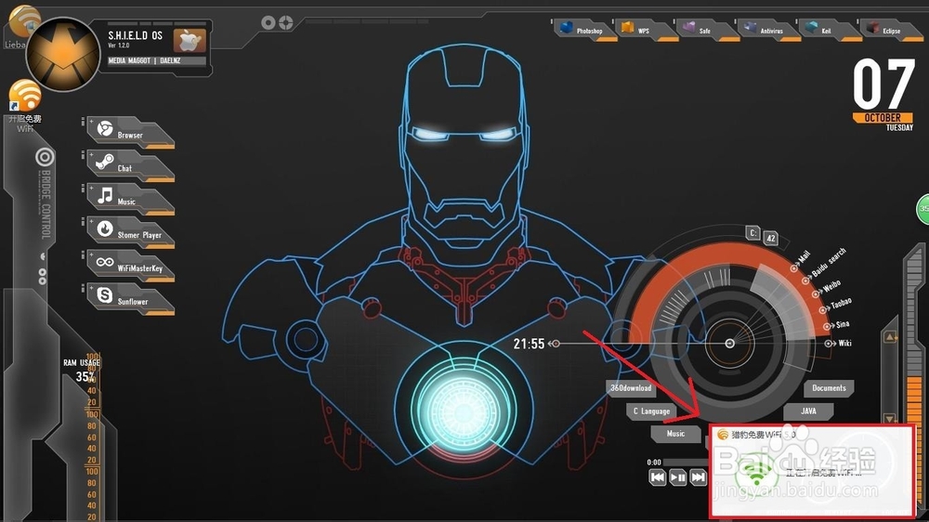Click the OCTOBER month label

pos(883,118)
